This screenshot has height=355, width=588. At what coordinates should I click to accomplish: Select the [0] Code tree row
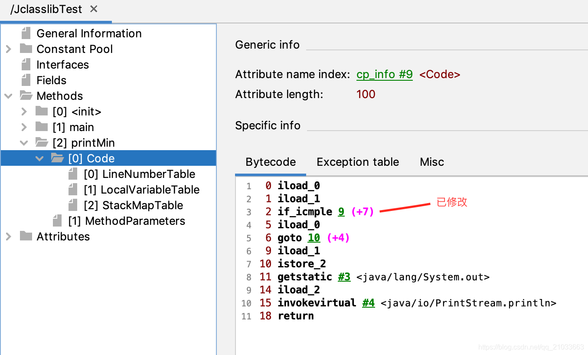[x=108, y=158]
